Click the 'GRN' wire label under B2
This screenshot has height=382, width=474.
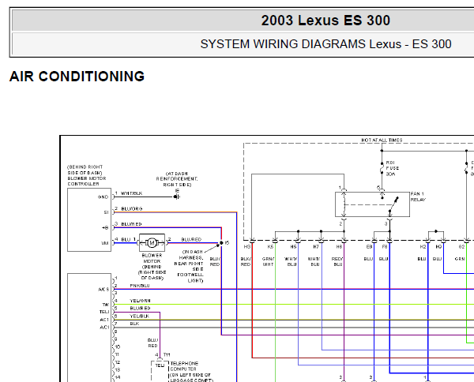coord(460,259)
